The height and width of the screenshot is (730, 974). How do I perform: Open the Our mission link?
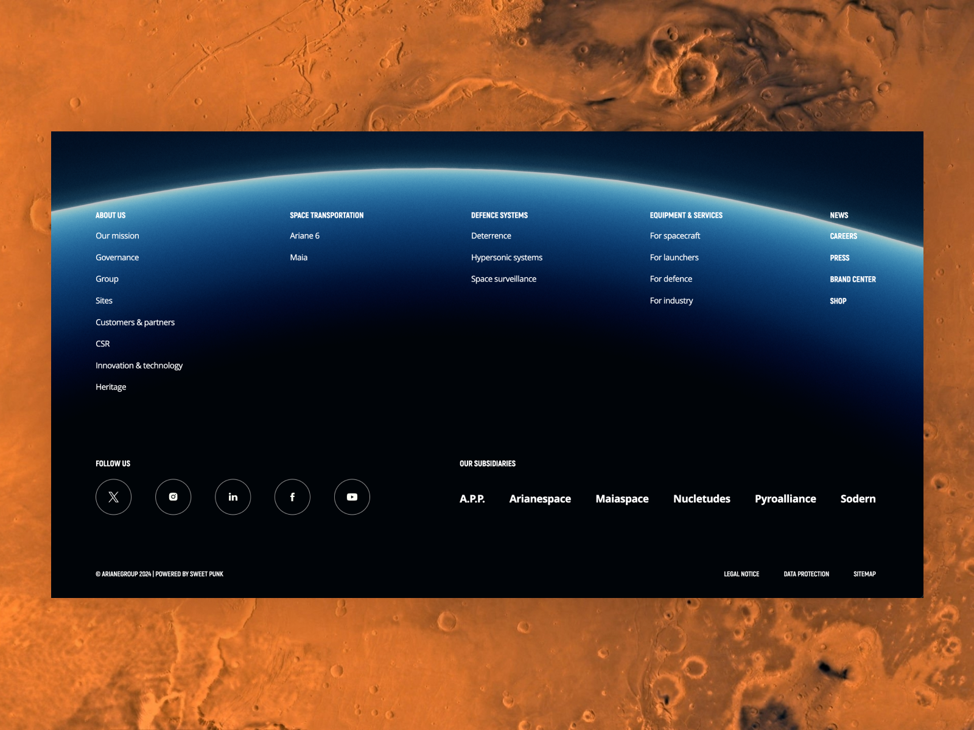(x=117, y=236)
